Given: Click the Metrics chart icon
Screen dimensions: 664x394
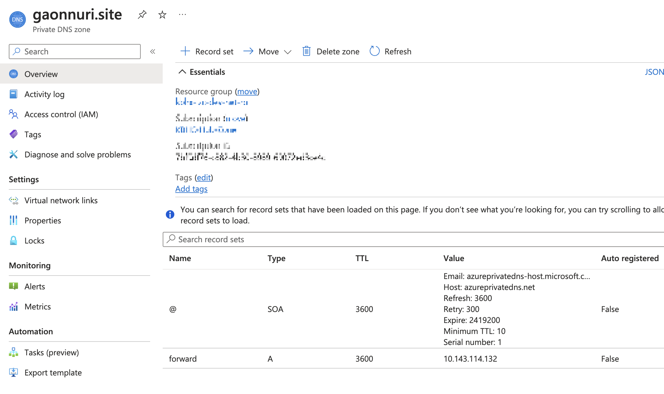Looking at the screenshot, I should point(14,306).
